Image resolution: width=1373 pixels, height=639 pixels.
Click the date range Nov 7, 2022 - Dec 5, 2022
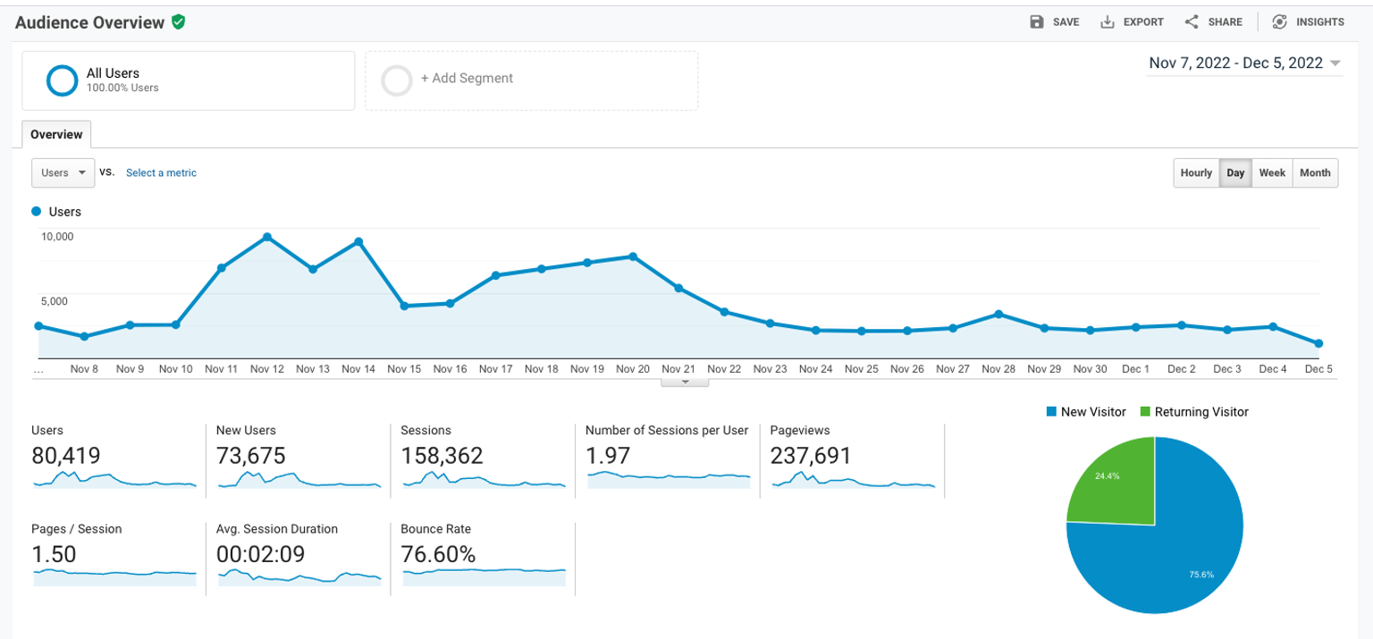click(1235, 63)
